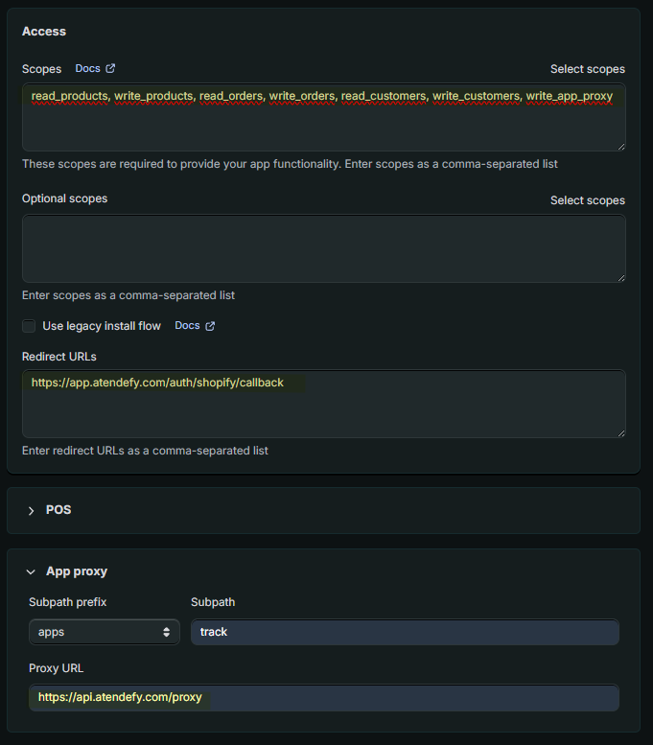Open external link icon beside Scopes Docs
This screenshot has height=745, width=653.
pyautogui.click(x=110, y=68)
